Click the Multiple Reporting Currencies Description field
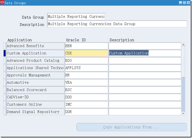The height and width of the screenshot is (138, 192). point(117,24)
